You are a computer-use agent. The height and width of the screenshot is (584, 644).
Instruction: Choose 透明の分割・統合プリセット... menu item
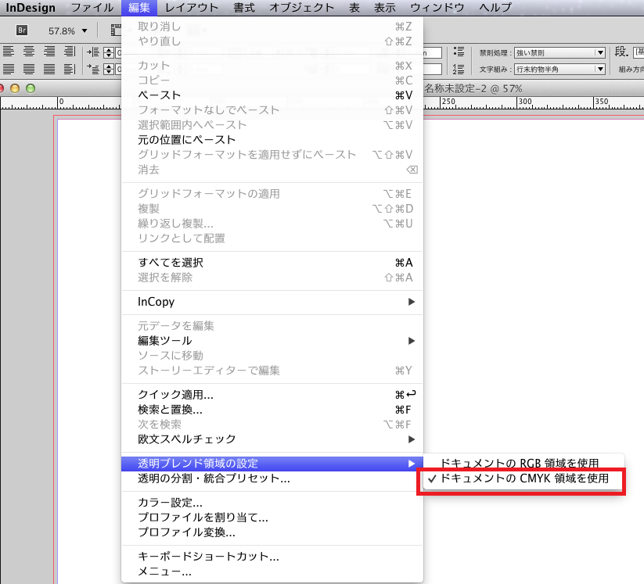(272, 478)
